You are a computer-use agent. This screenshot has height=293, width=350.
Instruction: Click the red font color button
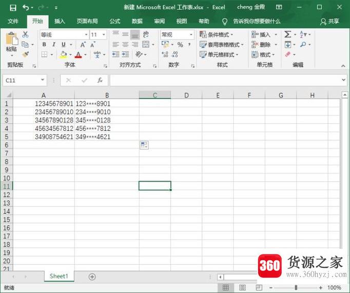pos(78,55)
